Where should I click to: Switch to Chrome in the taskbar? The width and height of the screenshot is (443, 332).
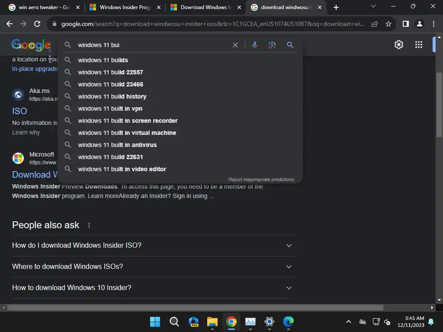click(x=231, y=322)
